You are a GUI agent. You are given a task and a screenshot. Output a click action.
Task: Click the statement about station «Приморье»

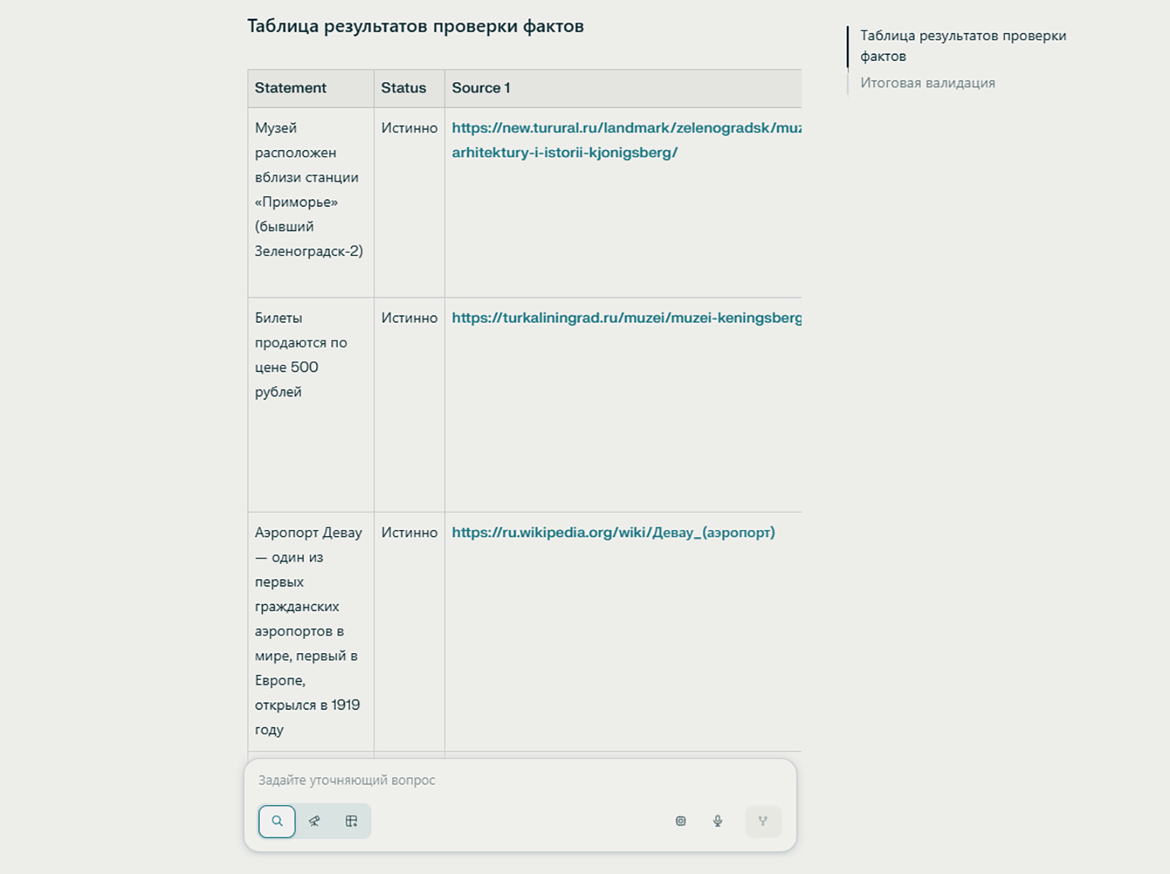click(x=308, y=189)
